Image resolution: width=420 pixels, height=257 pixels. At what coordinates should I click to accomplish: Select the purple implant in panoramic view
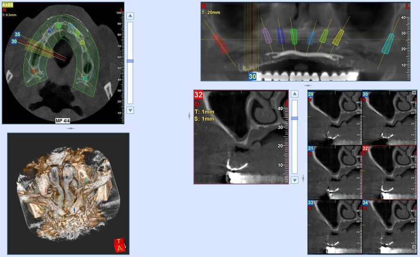(x=267, y=36)
